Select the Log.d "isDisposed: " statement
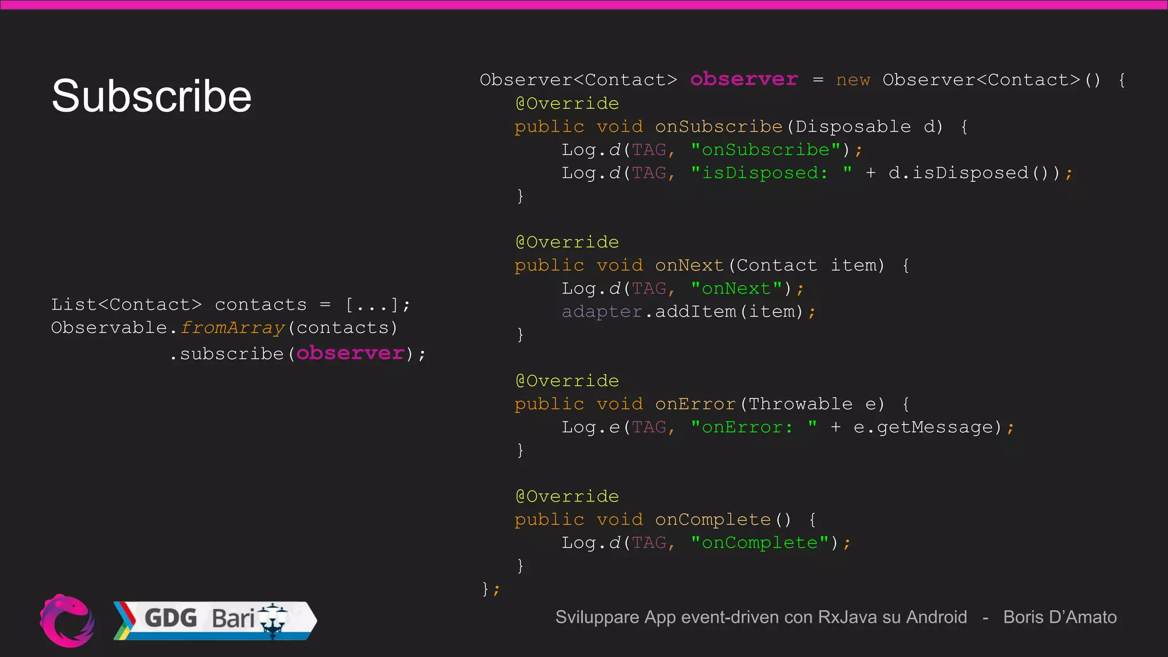Screen dimensions: 1168x657 817,173
